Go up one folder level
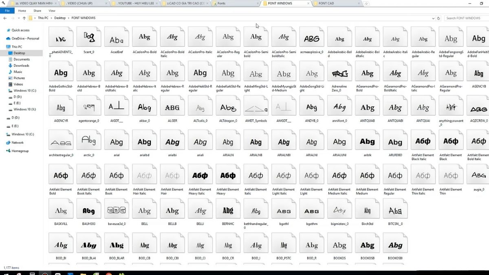This screenshot has width=489, height=275. pos(24,18)
